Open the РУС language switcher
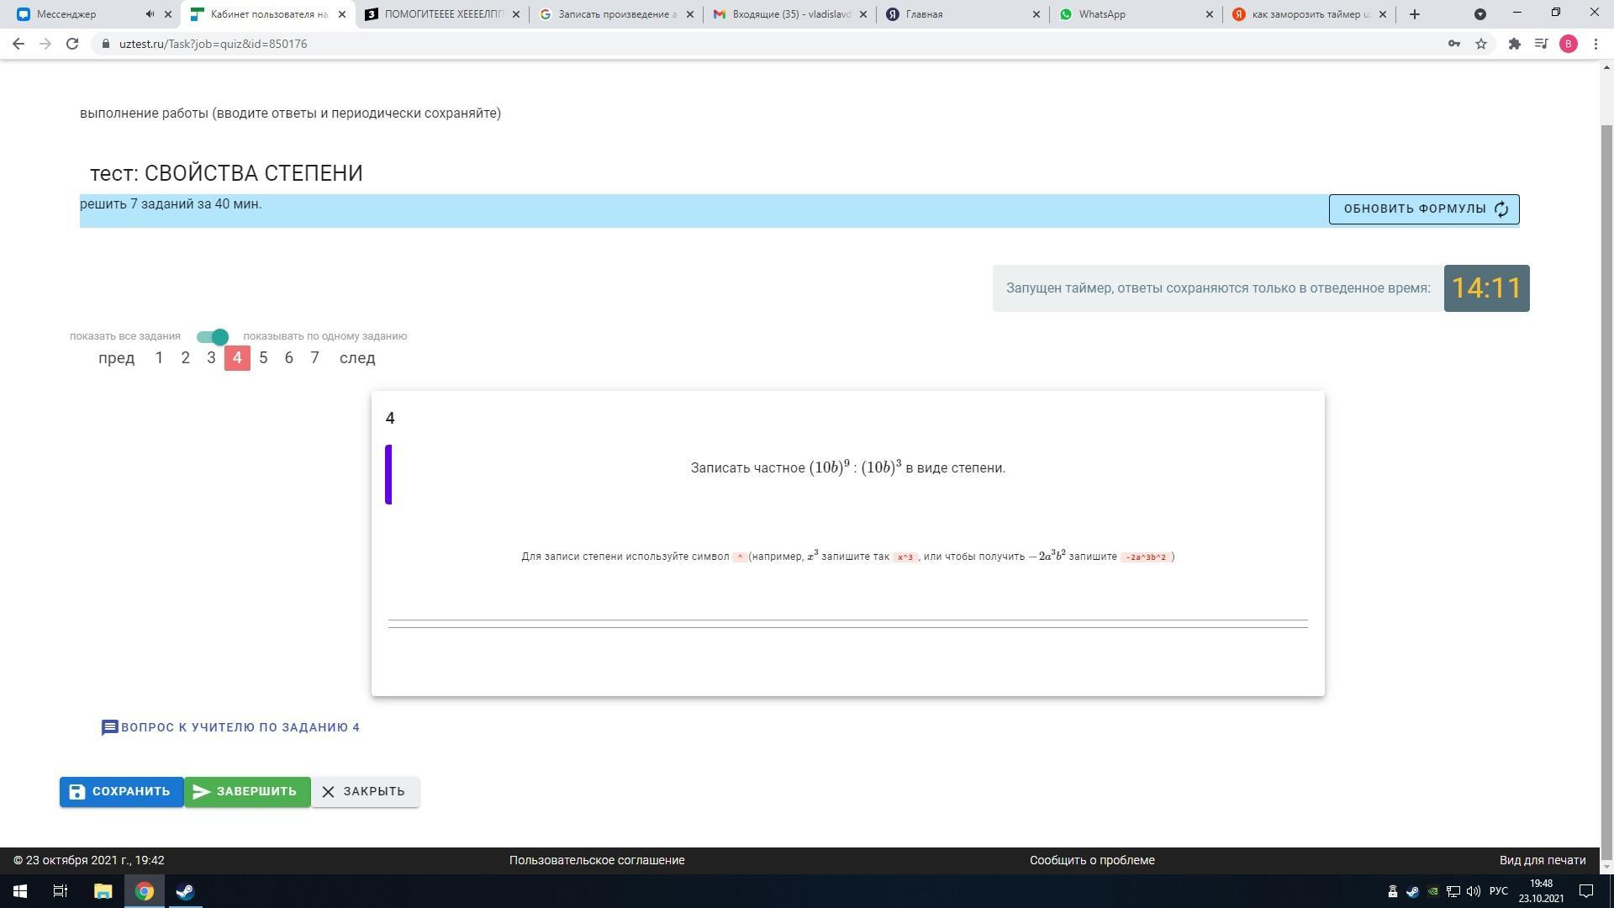 (1498, 891)
